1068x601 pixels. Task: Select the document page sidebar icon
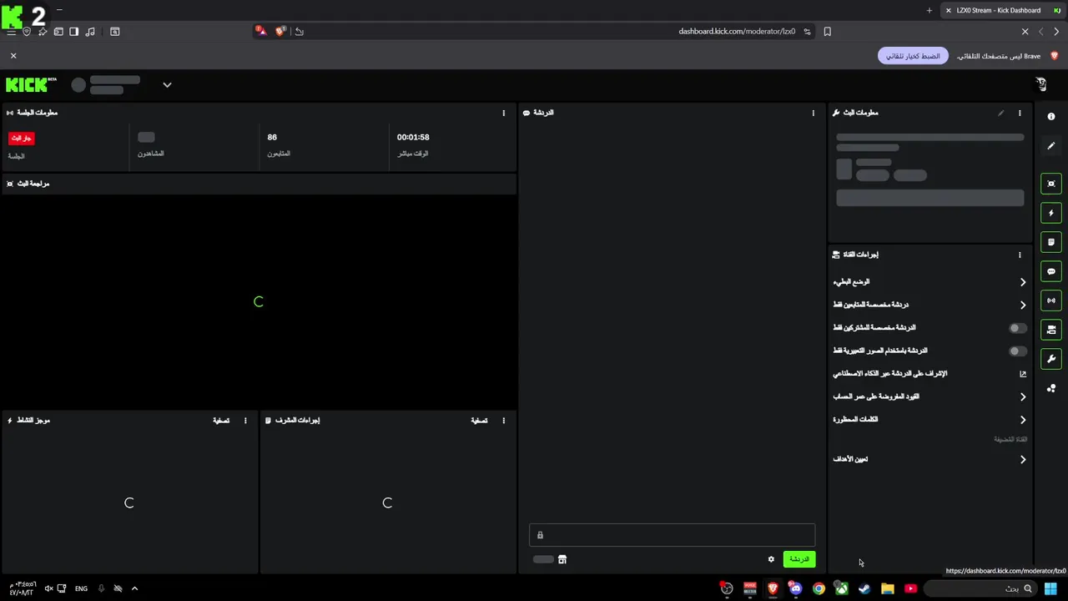[1051, 242]
